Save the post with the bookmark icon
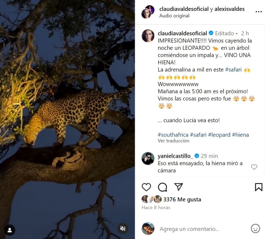Image resolution: width=265 pixels, height=239 pixels. (259, 187)
